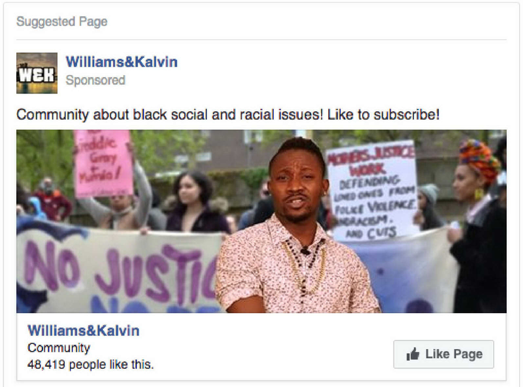523x387 pixels.
Task: Click the Suggested Page header text
Action: point(62,22)
